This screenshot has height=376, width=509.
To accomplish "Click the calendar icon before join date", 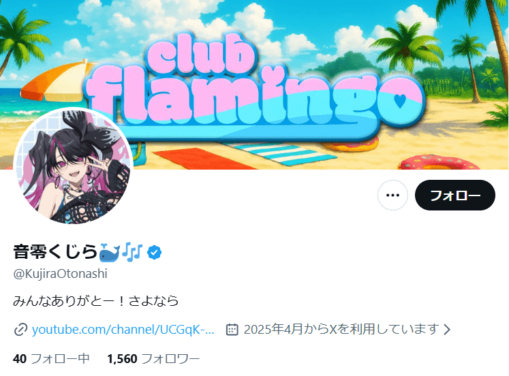I will click(232, 329).
